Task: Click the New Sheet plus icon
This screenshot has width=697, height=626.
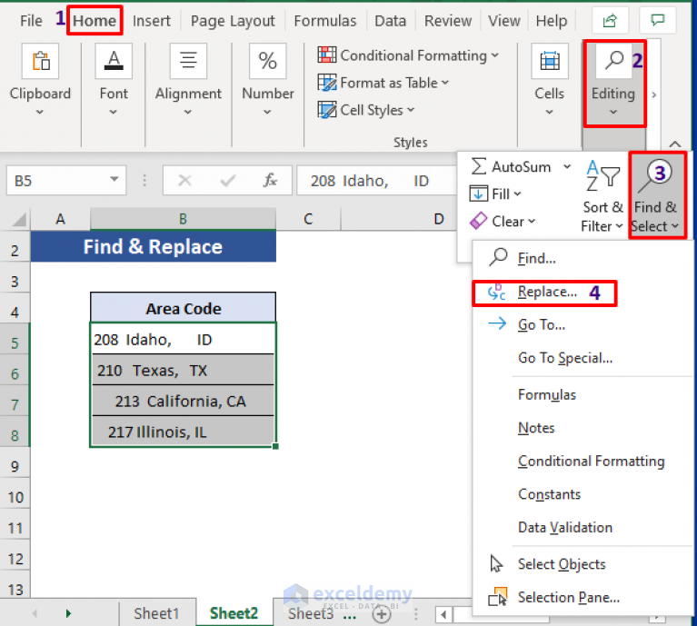Action: point(382,614)
